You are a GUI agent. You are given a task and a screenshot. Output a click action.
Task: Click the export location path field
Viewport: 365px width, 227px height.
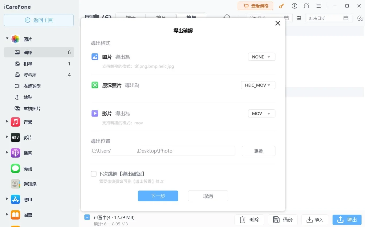point(163,151)
